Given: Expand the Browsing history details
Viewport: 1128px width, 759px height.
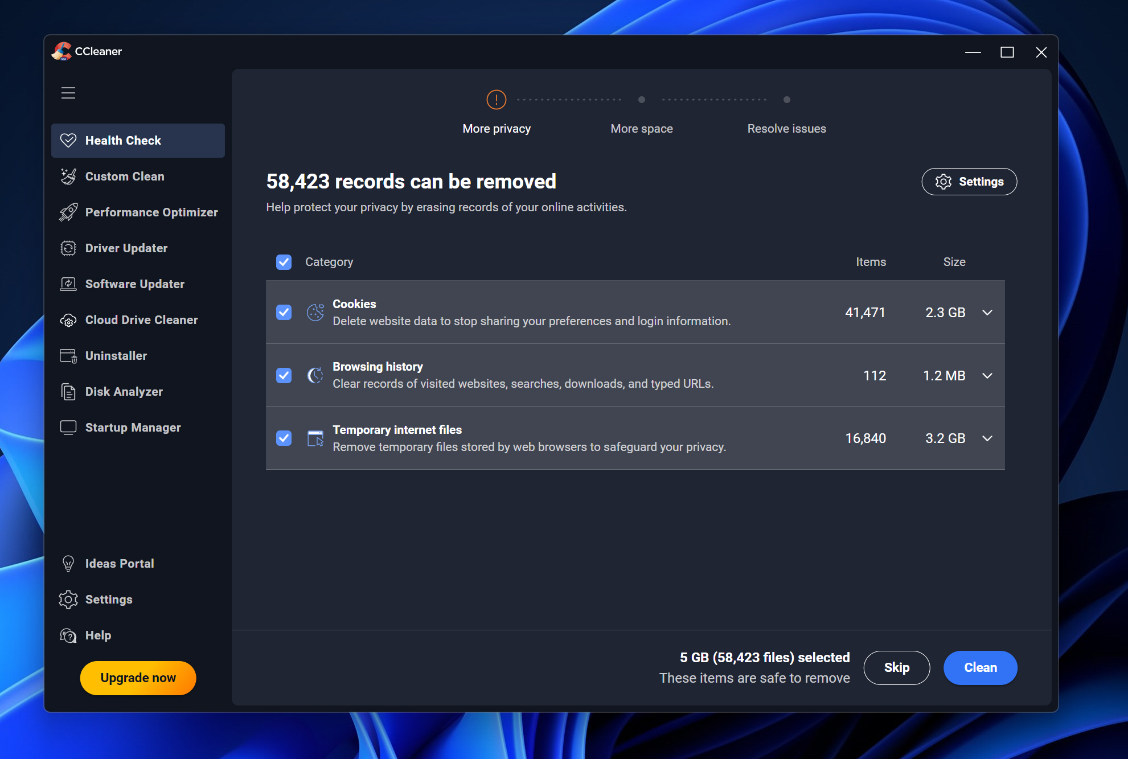Looking at the screenshot, I should tap(987, 375).
